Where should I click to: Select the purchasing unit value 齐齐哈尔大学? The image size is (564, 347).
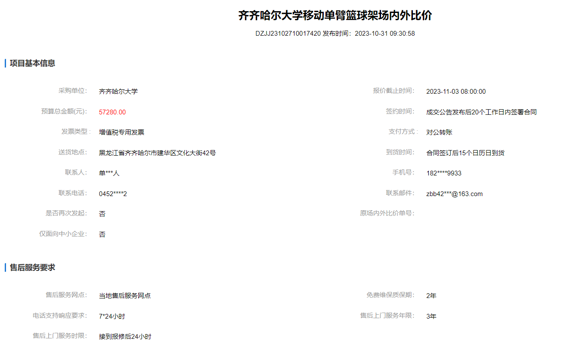118,92
